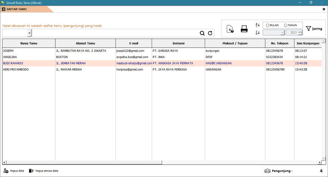Select the TAHUN radio button

pyautogui.click(x=286, y=25)
